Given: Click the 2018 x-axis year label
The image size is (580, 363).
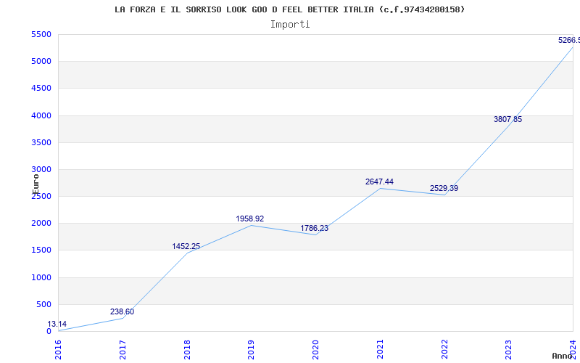Looking at the screenshot, I should (187, 349).
